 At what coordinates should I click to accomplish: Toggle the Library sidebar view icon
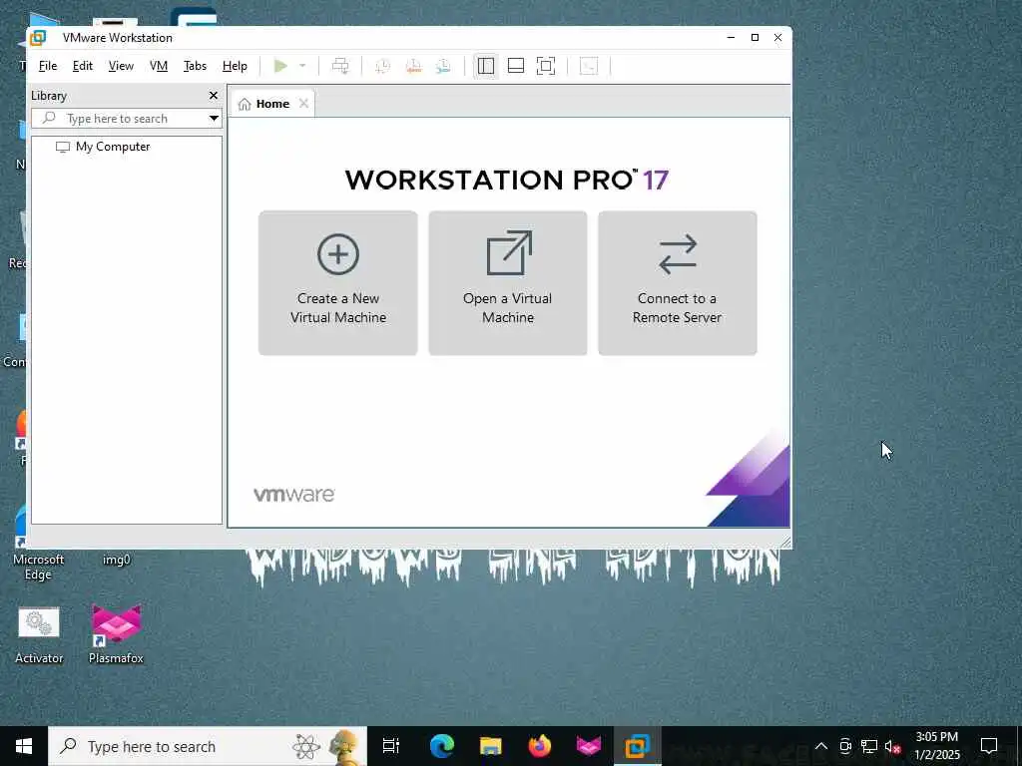pyautogui.click(x=486, y=66)
